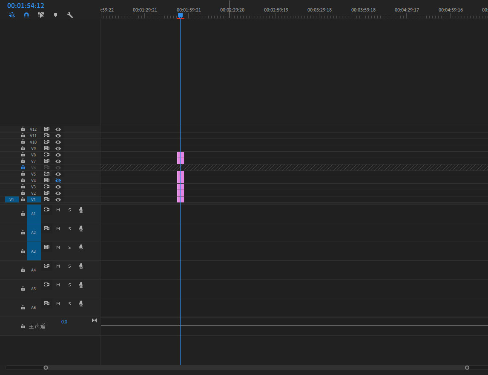
Task: Add a marker with the marker icon
Action: (x=55, y=15)
